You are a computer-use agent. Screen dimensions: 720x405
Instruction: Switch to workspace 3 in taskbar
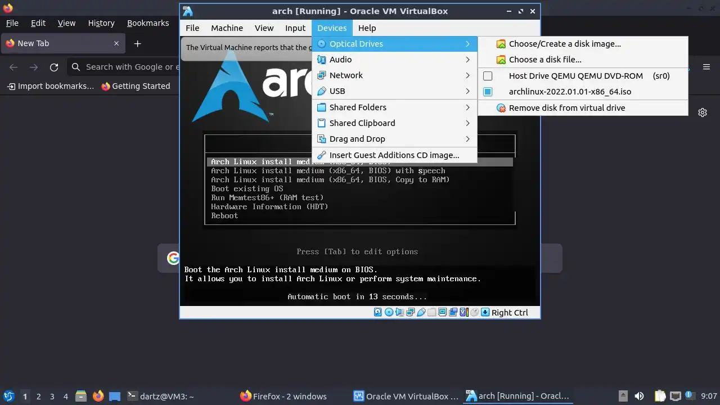[52, 397]
